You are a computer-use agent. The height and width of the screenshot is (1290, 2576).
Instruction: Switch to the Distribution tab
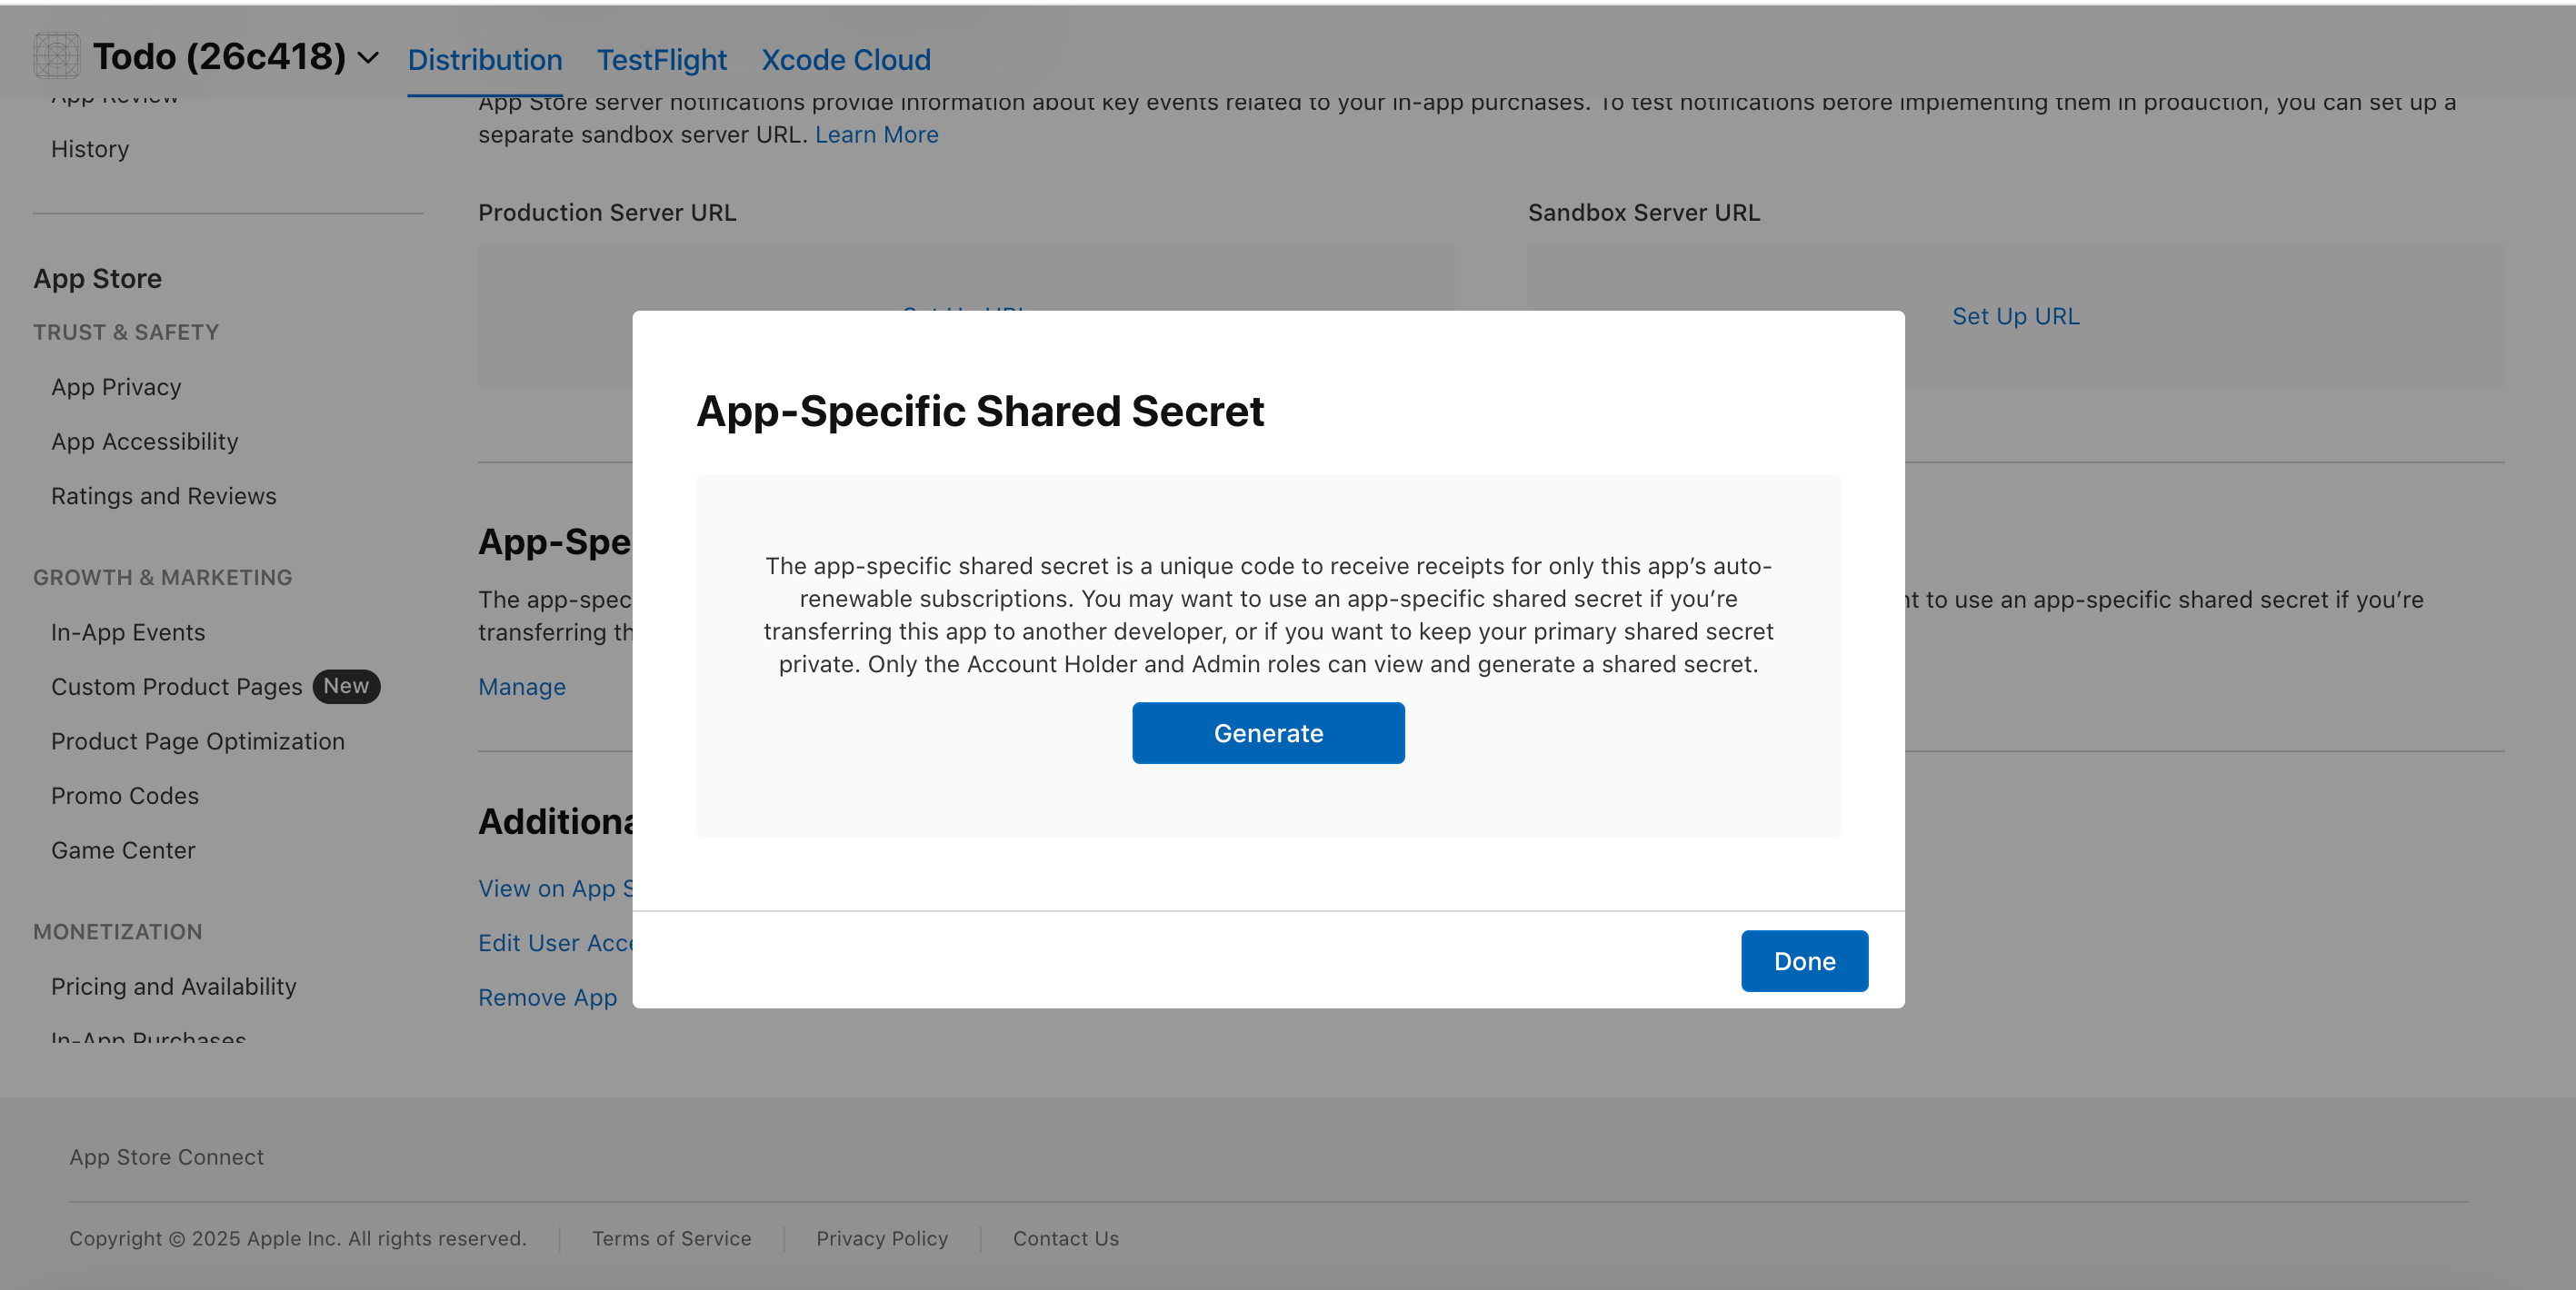[x=484, y=60]
